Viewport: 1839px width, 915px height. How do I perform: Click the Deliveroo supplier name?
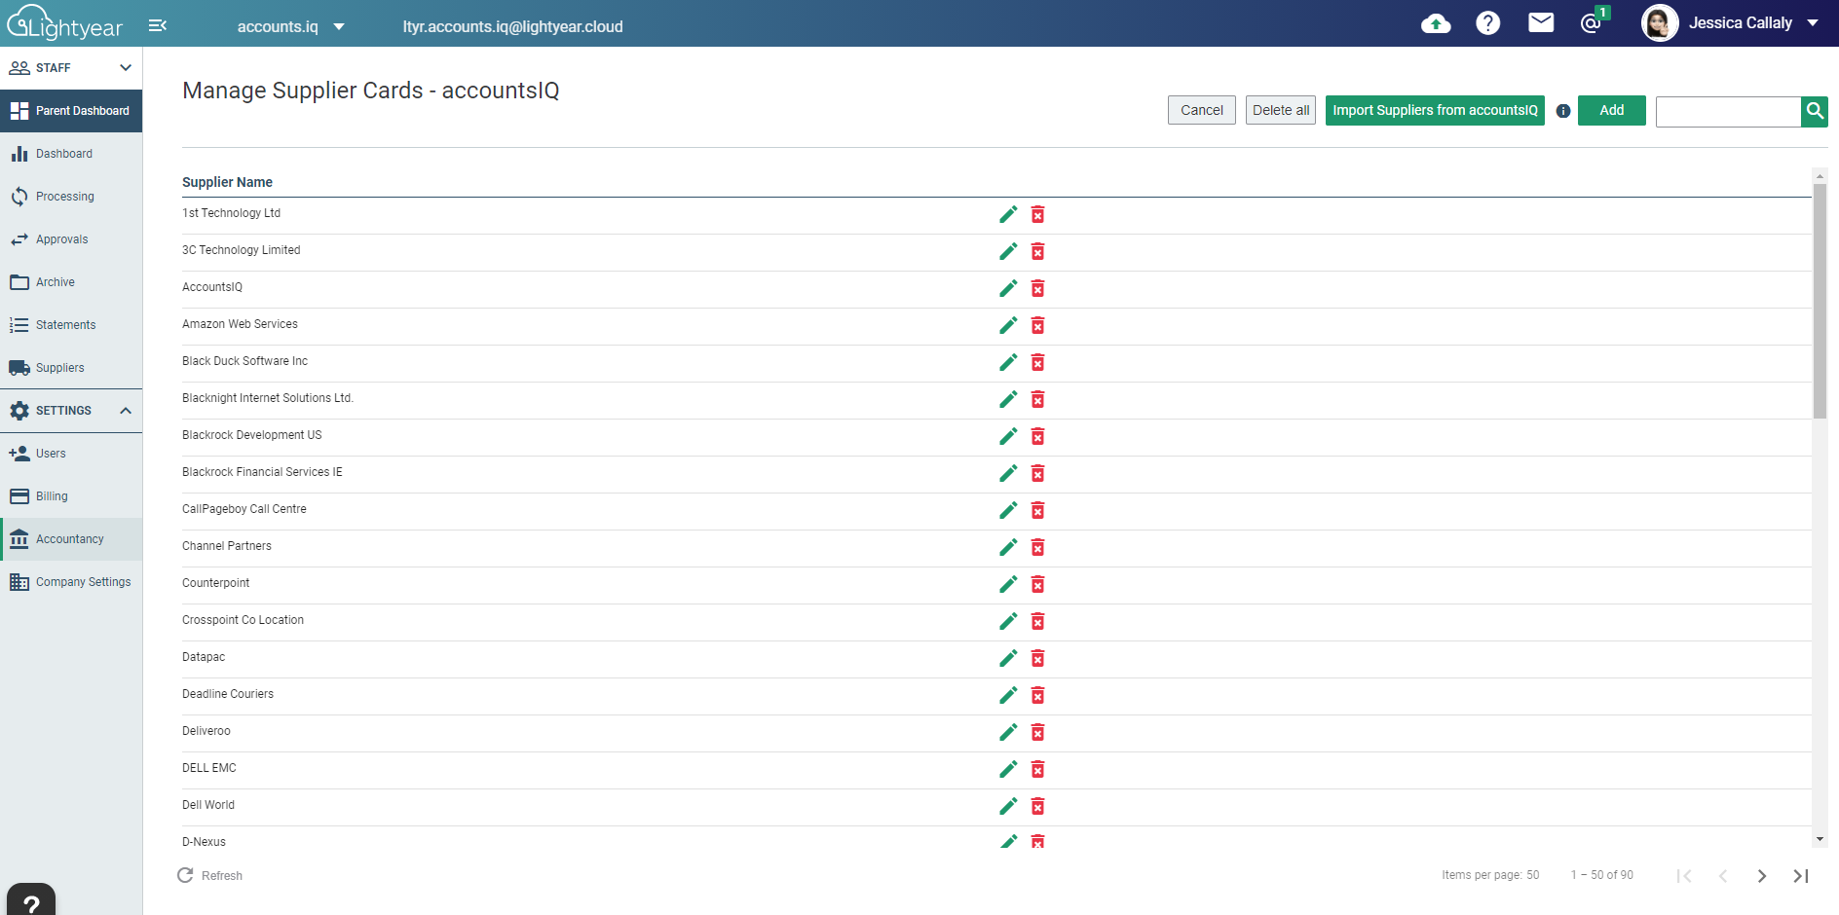206,731
